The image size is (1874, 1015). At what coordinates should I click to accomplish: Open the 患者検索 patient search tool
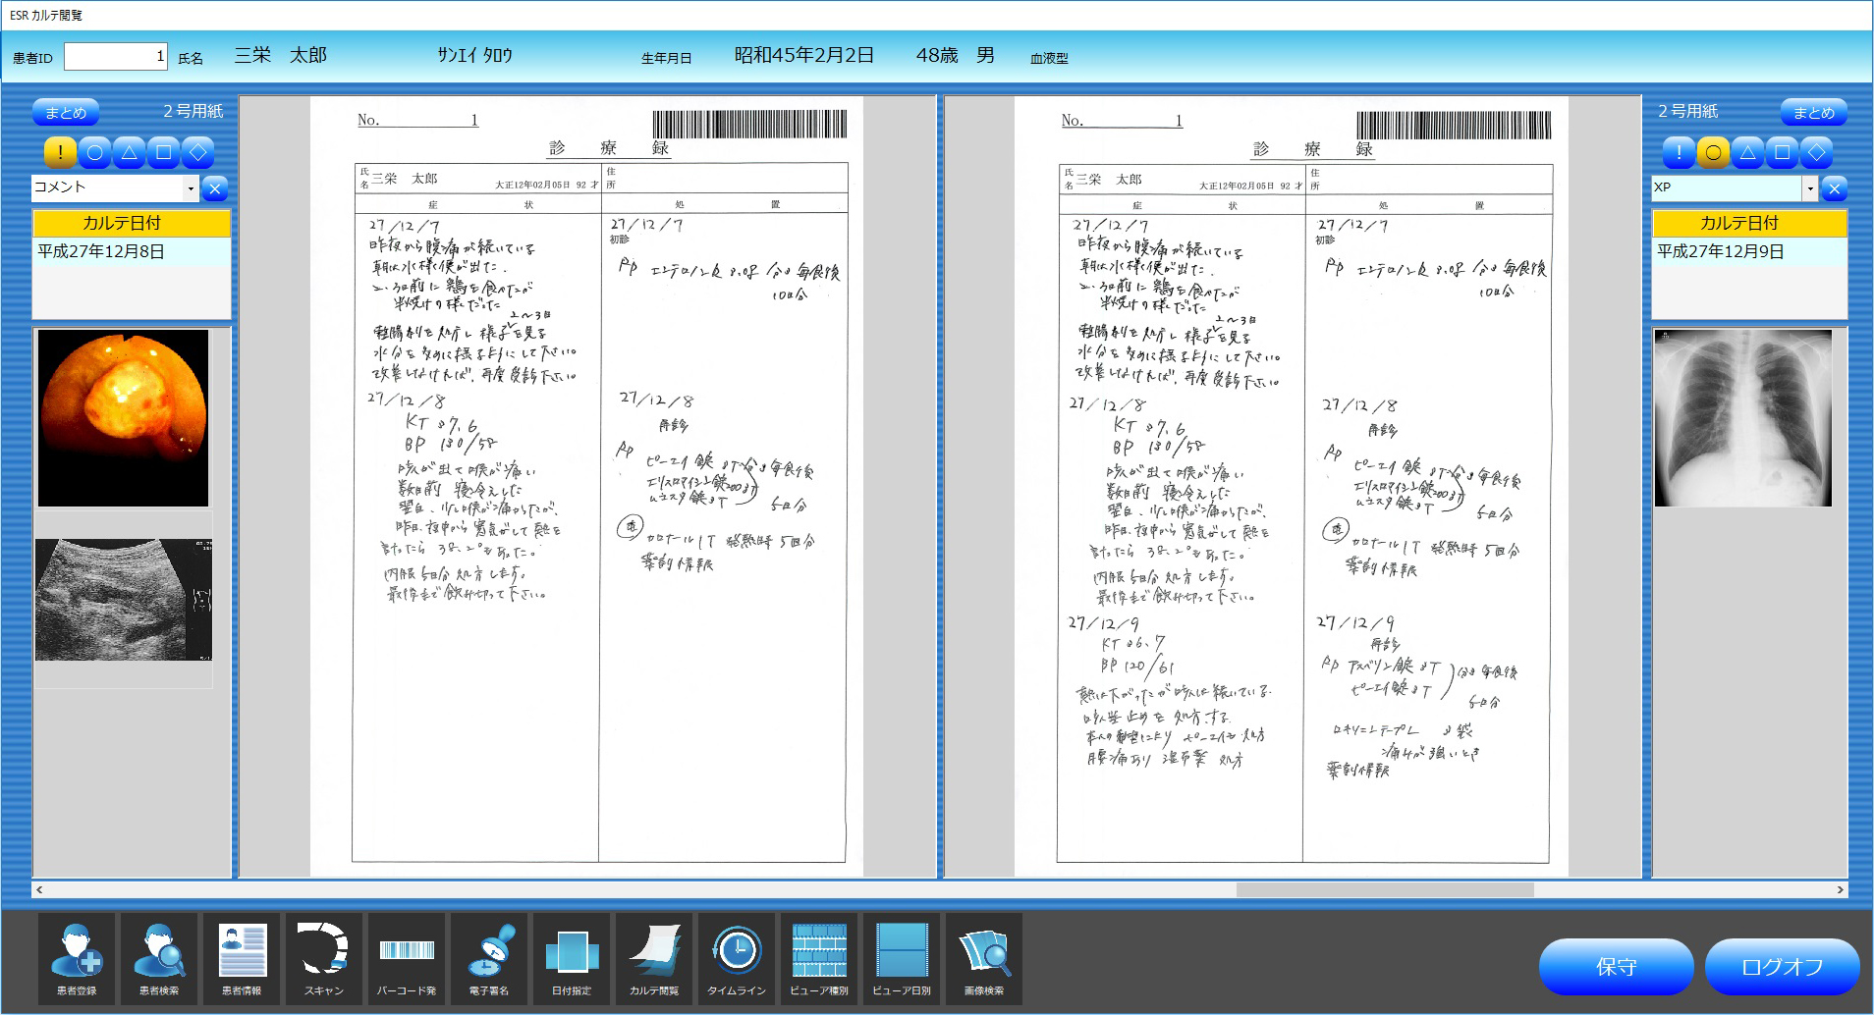[x=159, y=957]
